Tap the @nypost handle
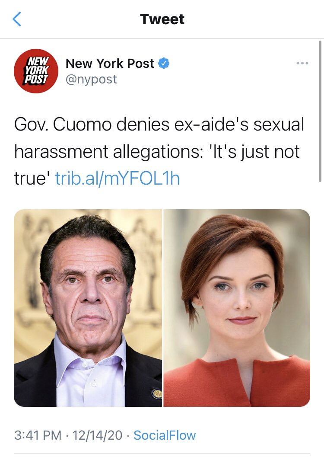Screen dimensions: 324x460 pyautogui.click(x=91, y=79)
